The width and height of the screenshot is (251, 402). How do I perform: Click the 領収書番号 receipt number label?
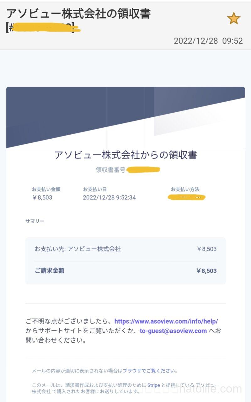[110, 170]
